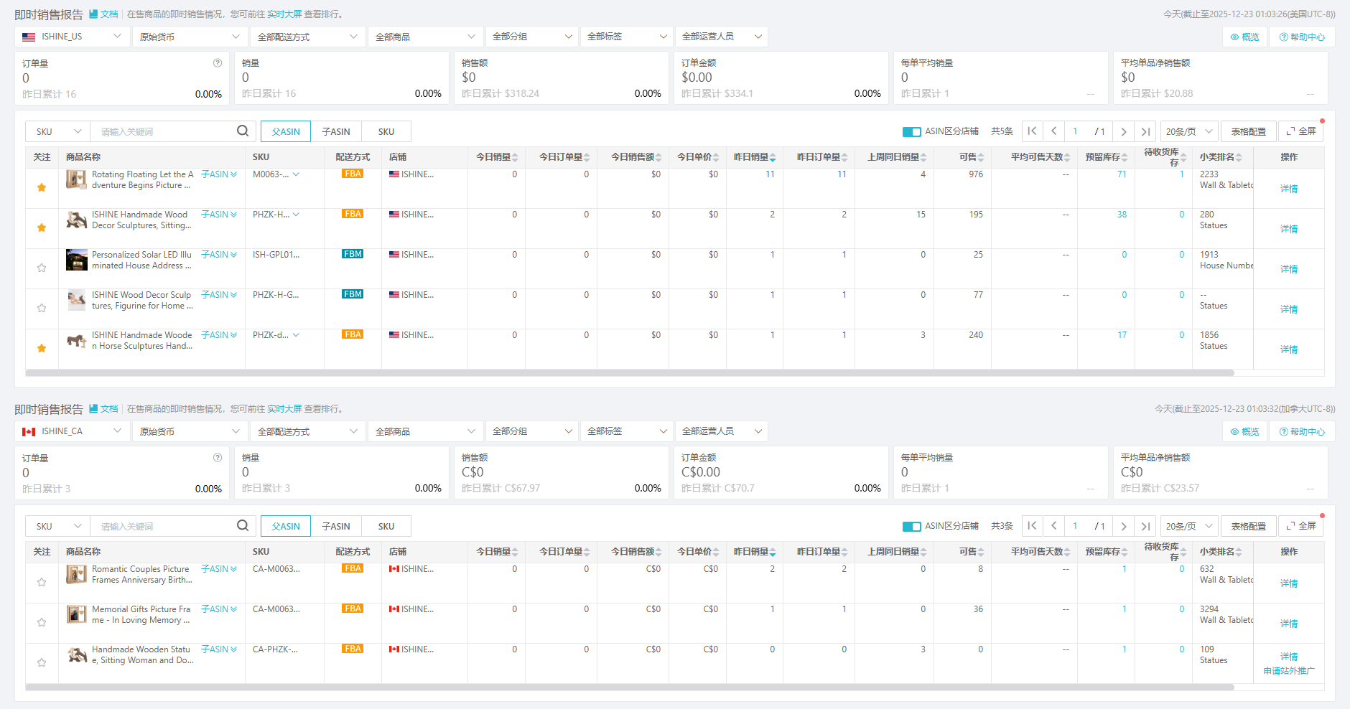This screenshot has width=1350, height=709.
Task: Go to last page in US table
Action: tap(1145, 131)
